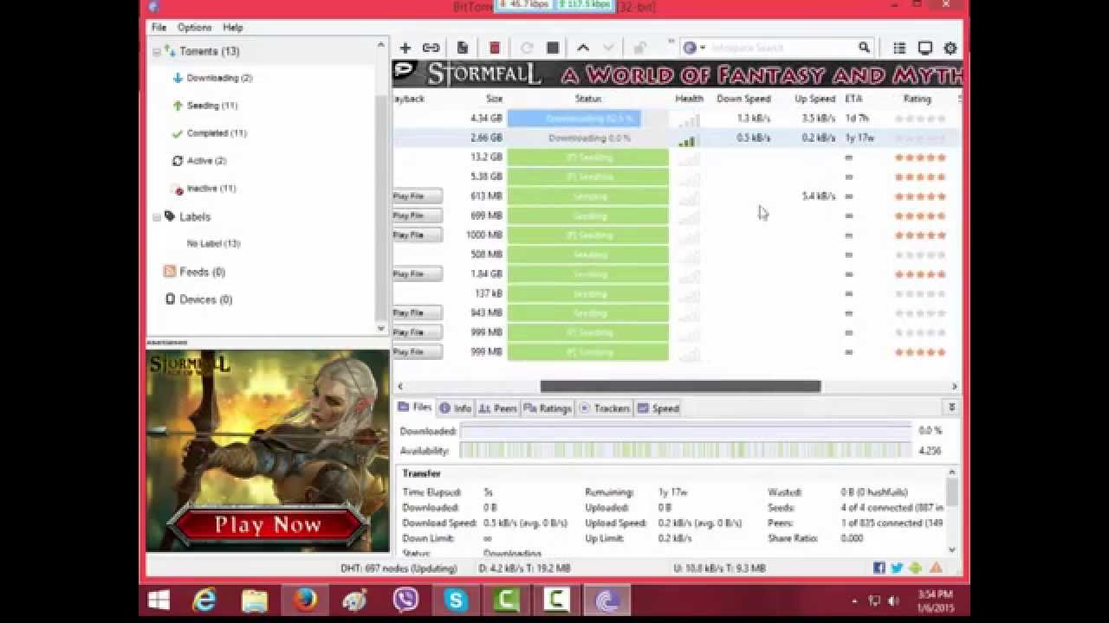Image resolution: width=1109 pixels, height=623 pixels.
Task: Open Internet Explorer from the taskbar
Action: [x=204, y=600]
